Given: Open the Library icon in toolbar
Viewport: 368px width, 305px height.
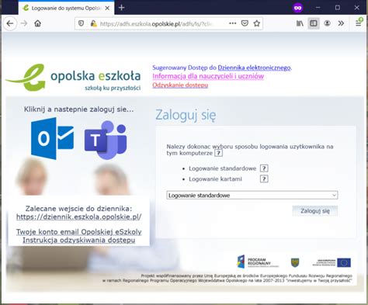Looking at the screenshot, I should 300,23.
